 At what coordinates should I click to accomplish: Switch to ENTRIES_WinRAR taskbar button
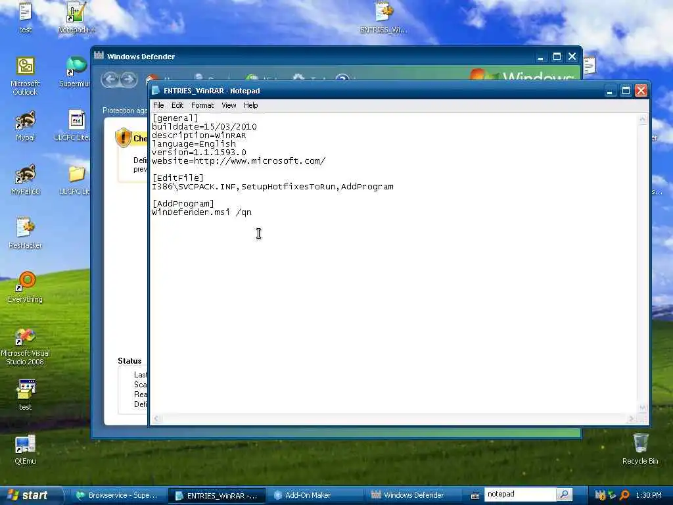click(217, 496)
